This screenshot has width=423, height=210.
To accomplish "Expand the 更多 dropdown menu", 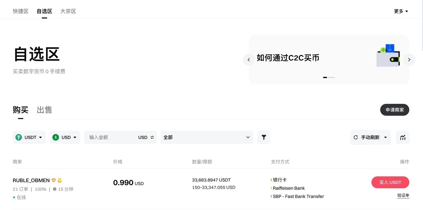I will pyautogui.click(x=401, y=11).
